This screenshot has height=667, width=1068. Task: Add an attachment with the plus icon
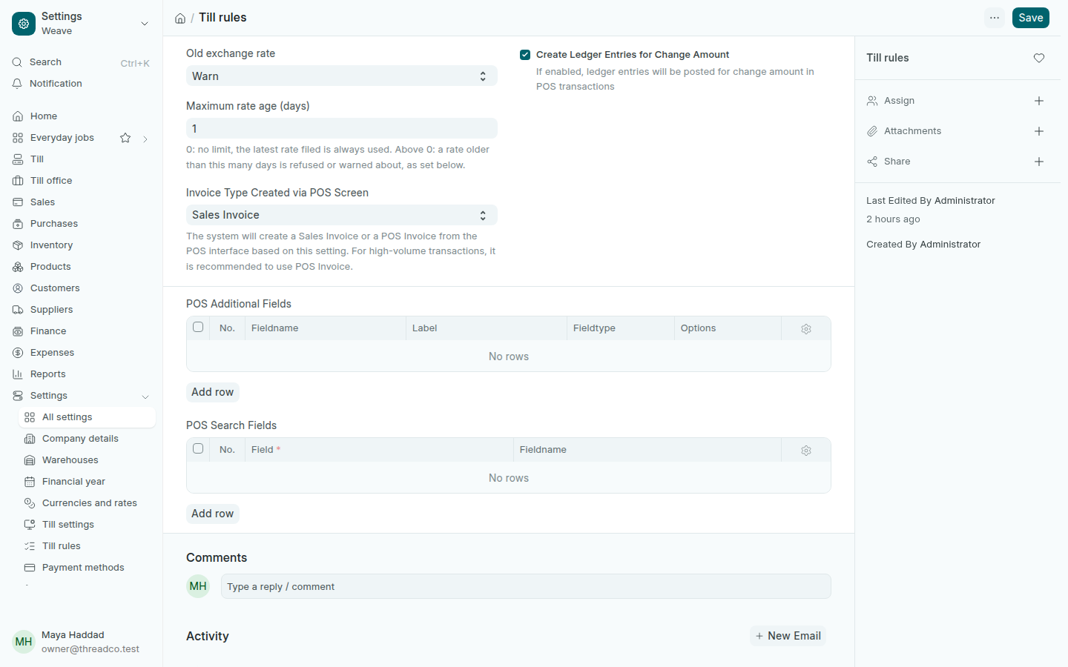(1039, 131)
